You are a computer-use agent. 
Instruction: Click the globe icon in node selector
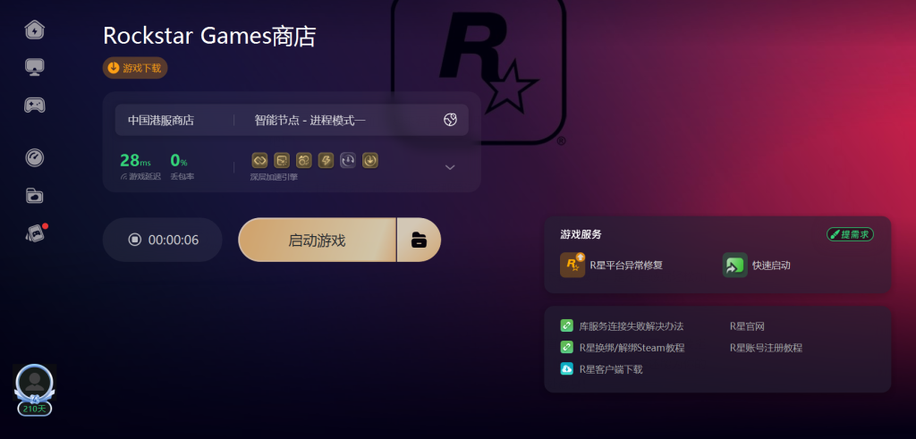(450, 121)
